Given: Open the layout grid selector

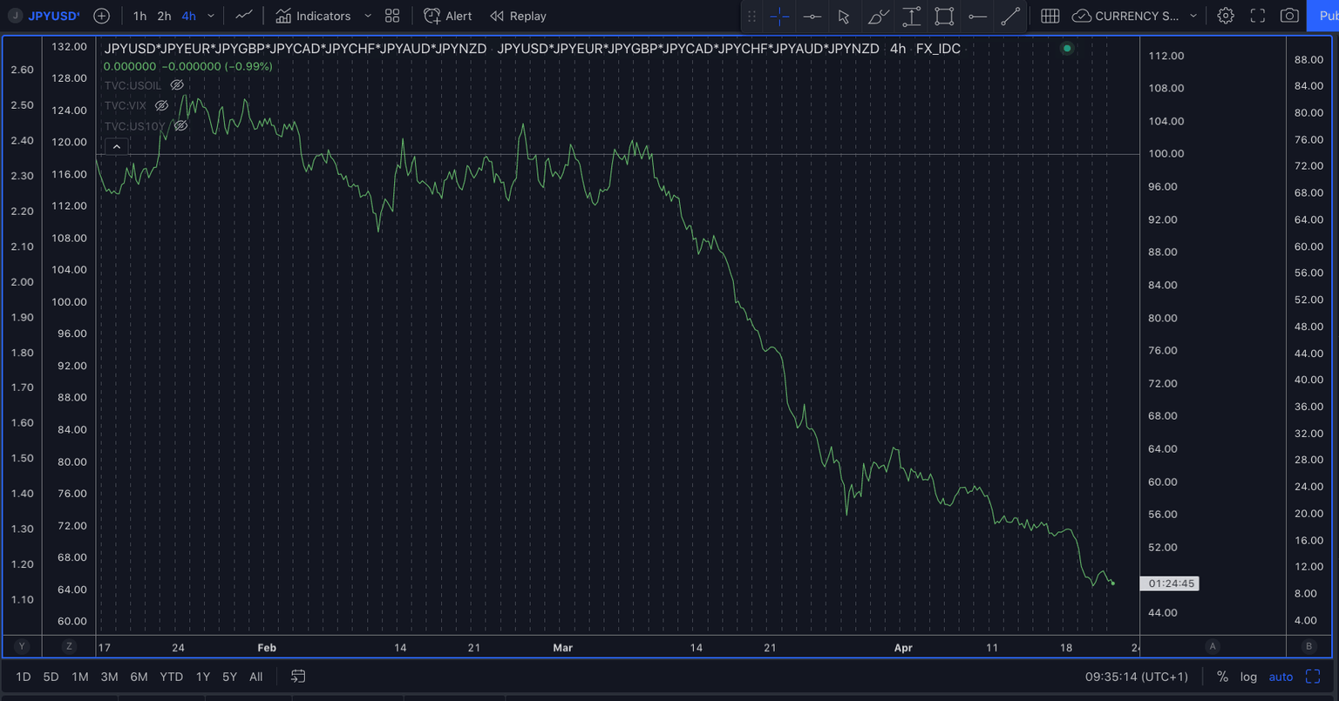Looking at the screenshot, I should 392,16.
